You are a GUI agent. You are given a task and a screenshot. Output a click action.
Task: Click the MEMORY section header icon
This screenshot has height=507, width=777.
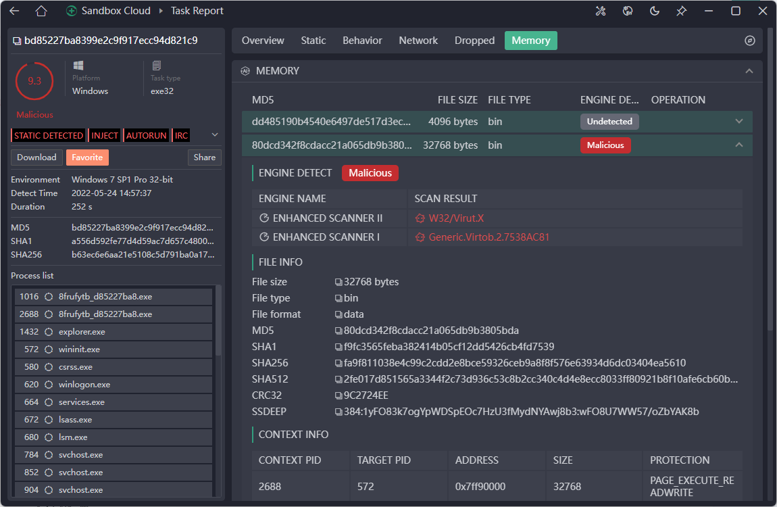point(245,71)
